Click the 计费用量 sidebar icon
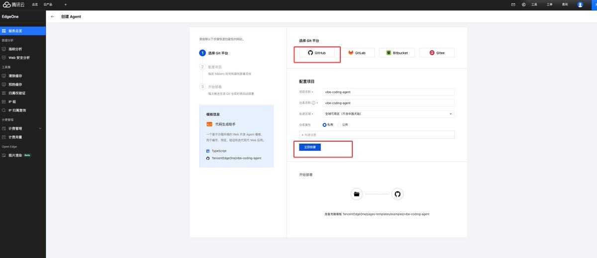Image resolution: width=597 pixels, height=258 pixels. coord(4,137)
